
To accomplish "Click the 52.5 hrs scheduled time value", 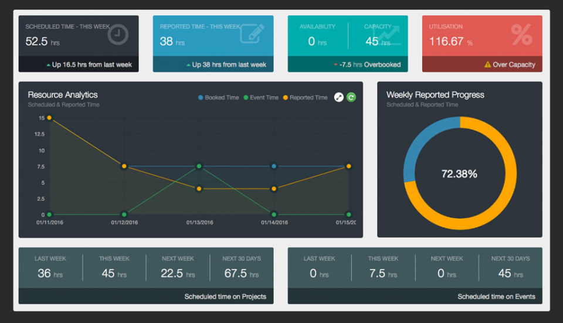I will click(42, 42).
